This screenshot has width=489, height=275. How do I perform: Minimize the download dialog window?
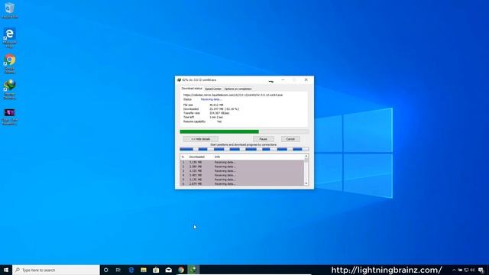click(283, 80)
